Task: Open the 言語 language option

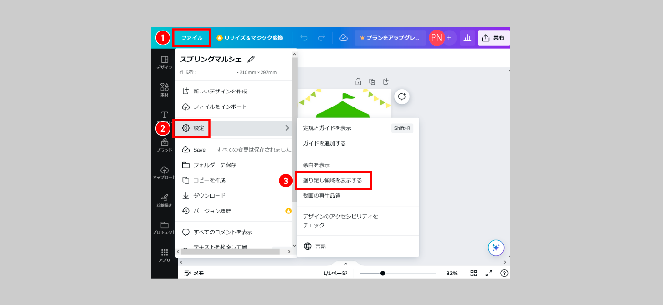Action: tap(320, 246)
